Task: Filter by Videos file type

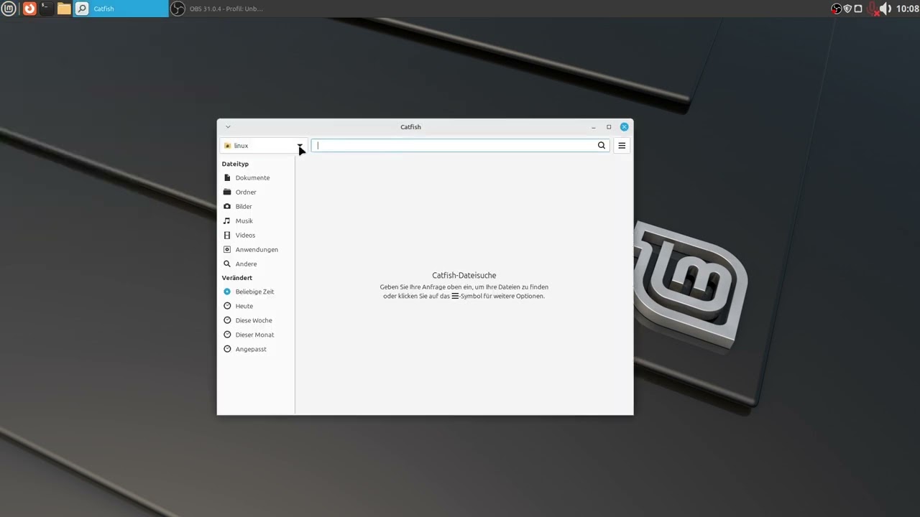Action: [255, 235]
